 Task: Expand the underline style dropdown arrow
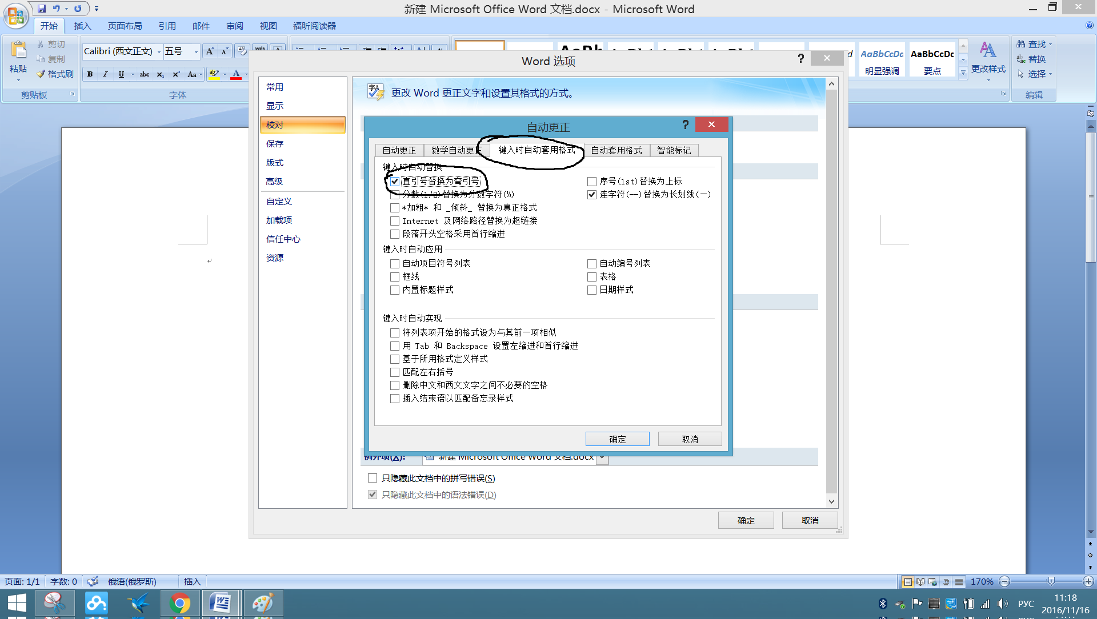click(132, 74)
